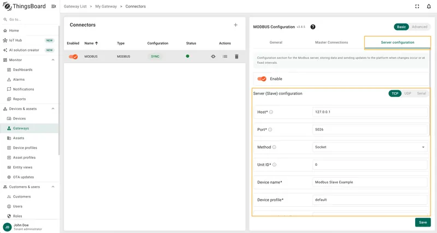Open the Method dropdown
Viewport: 437px width, 233px height.
point(370,147)
